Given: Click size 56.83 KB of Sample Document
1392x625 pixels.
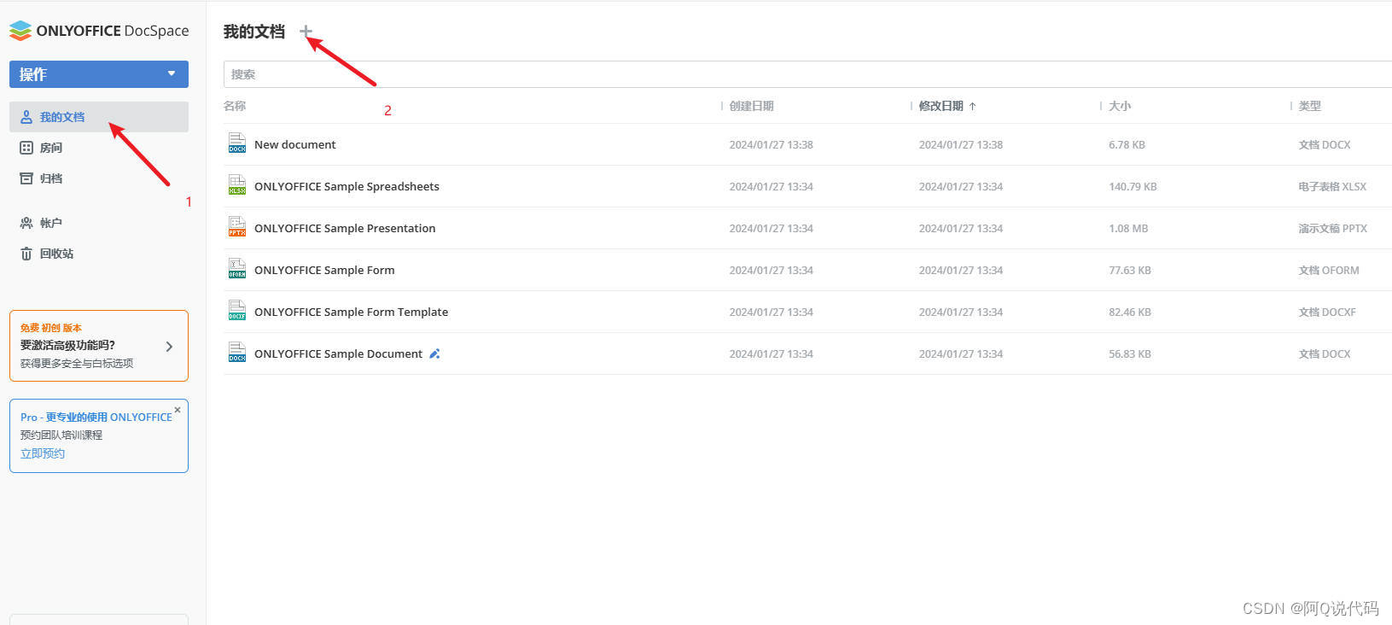Looking at the screenshot, I should tap(1130, 353).
